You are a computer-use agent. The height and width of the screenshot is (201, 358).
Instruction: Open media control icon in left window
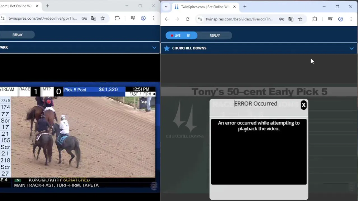pyautogui.click(x=133, y=18)
